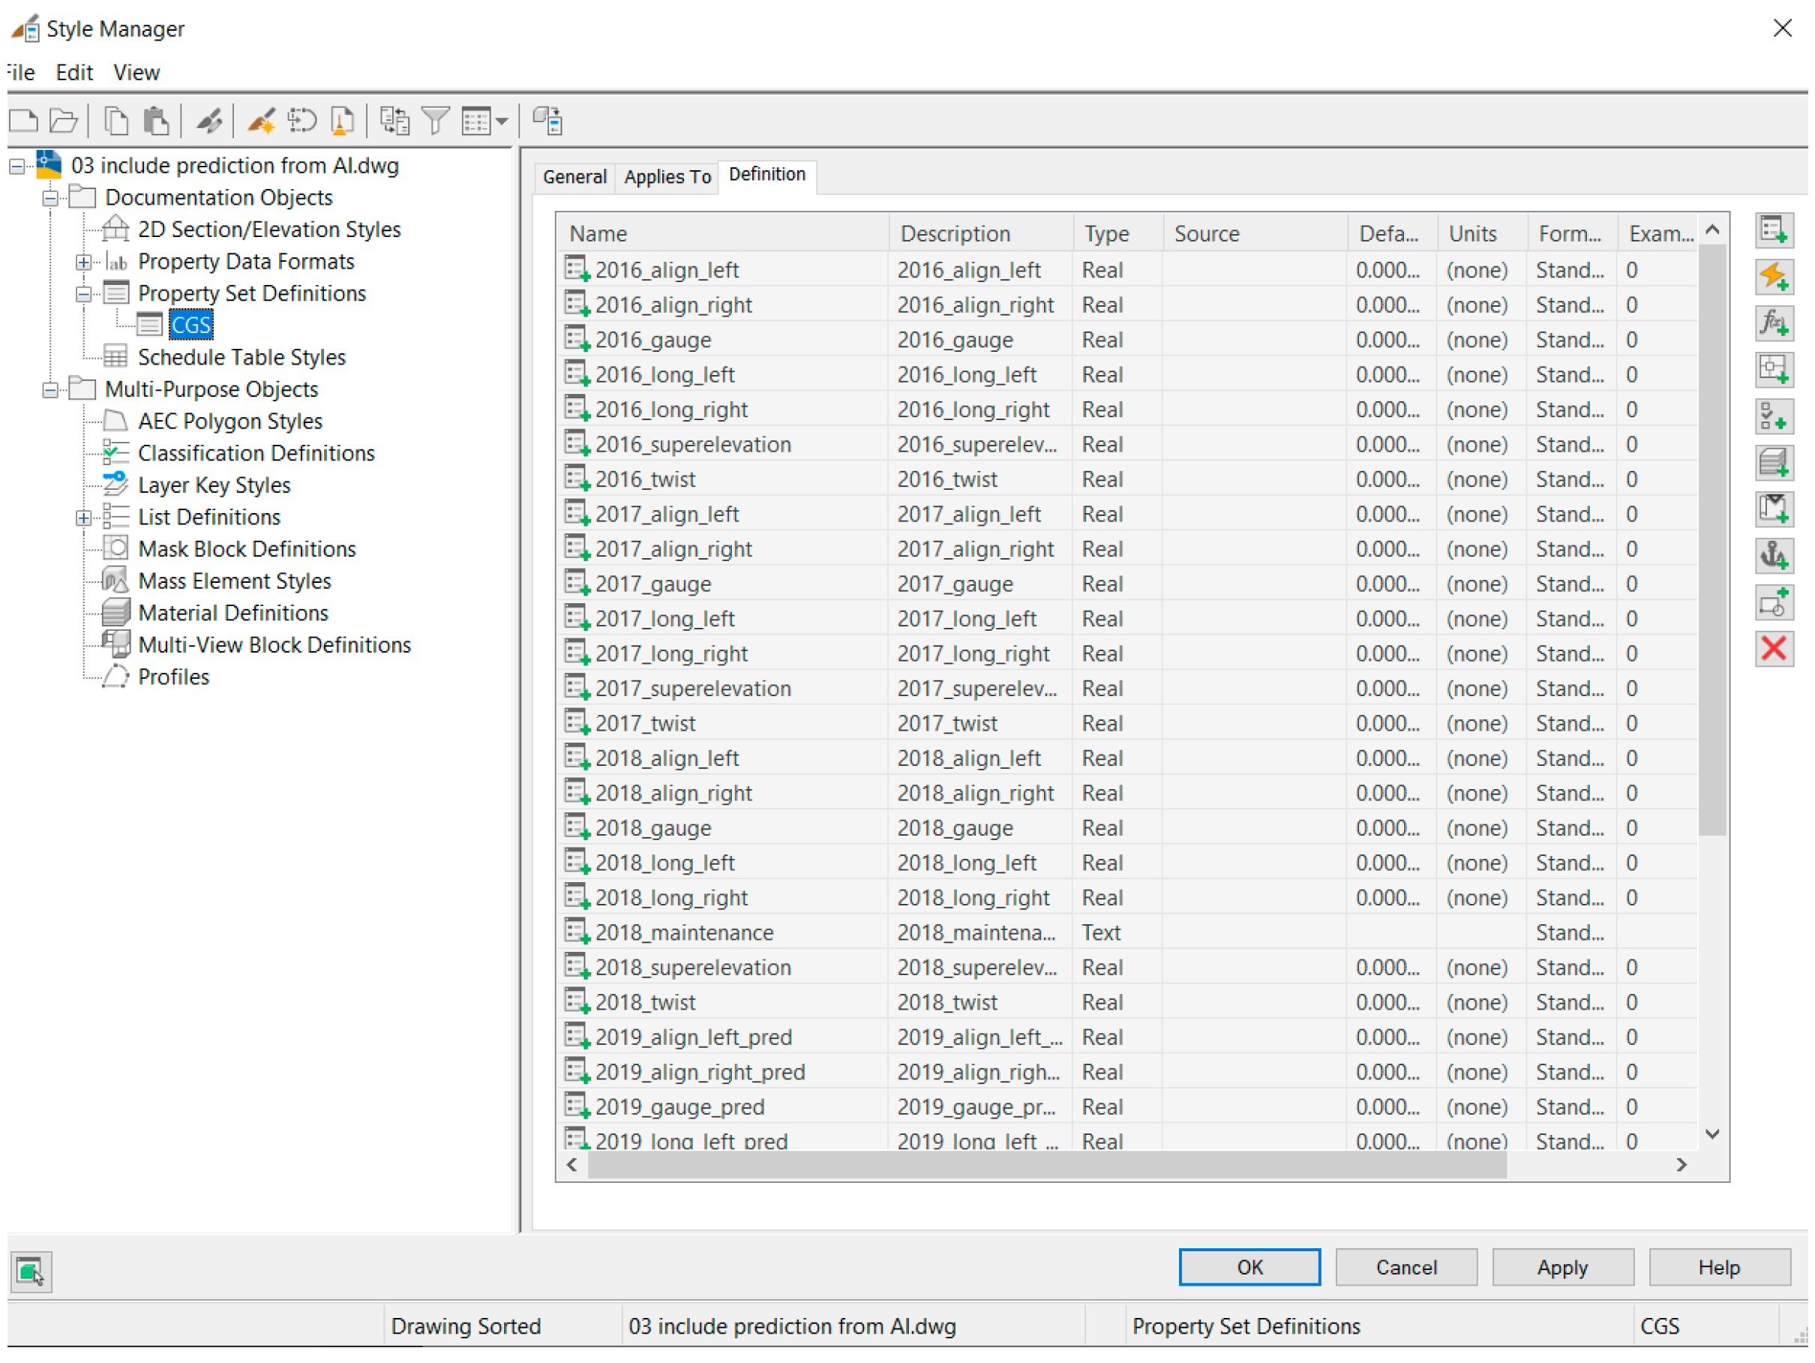This screenshot has width=1815, height=1363.
Task: Add a manual property definition
Action: point(1773,230)
